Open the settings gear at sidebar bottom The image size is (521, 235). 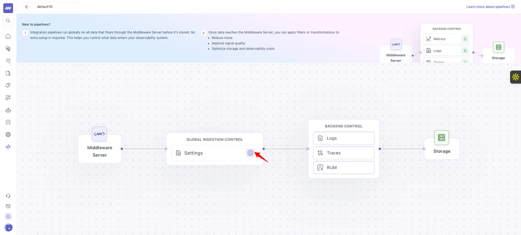coord(8,216)
